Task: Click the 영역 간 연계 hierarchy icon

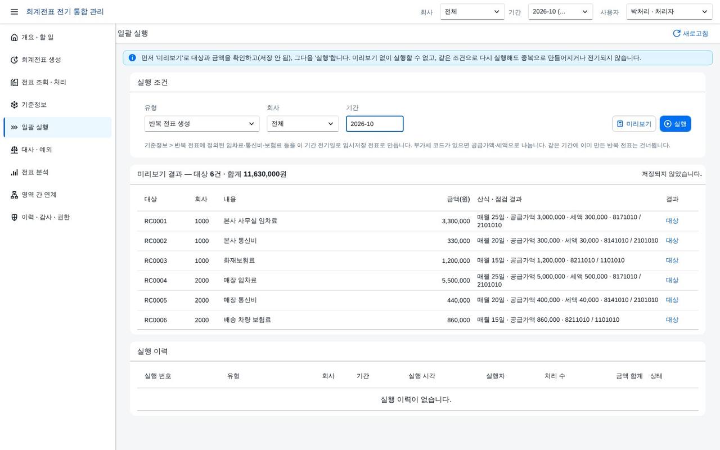Action: click(15, 195)
